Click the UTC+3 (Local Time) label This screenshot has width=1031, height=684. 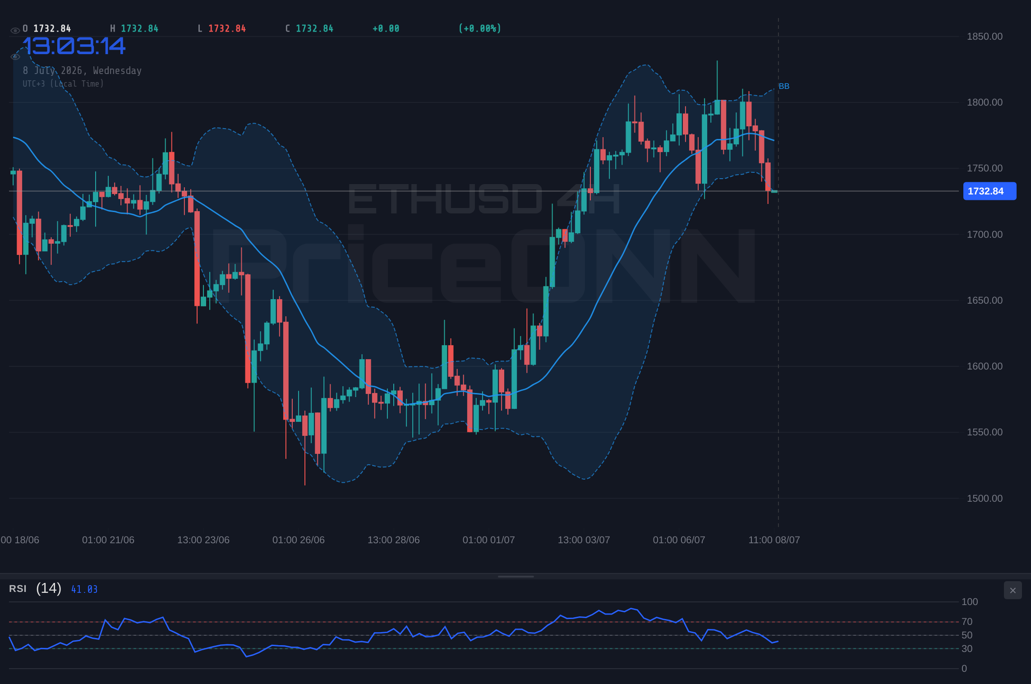[x=63, y=83]
